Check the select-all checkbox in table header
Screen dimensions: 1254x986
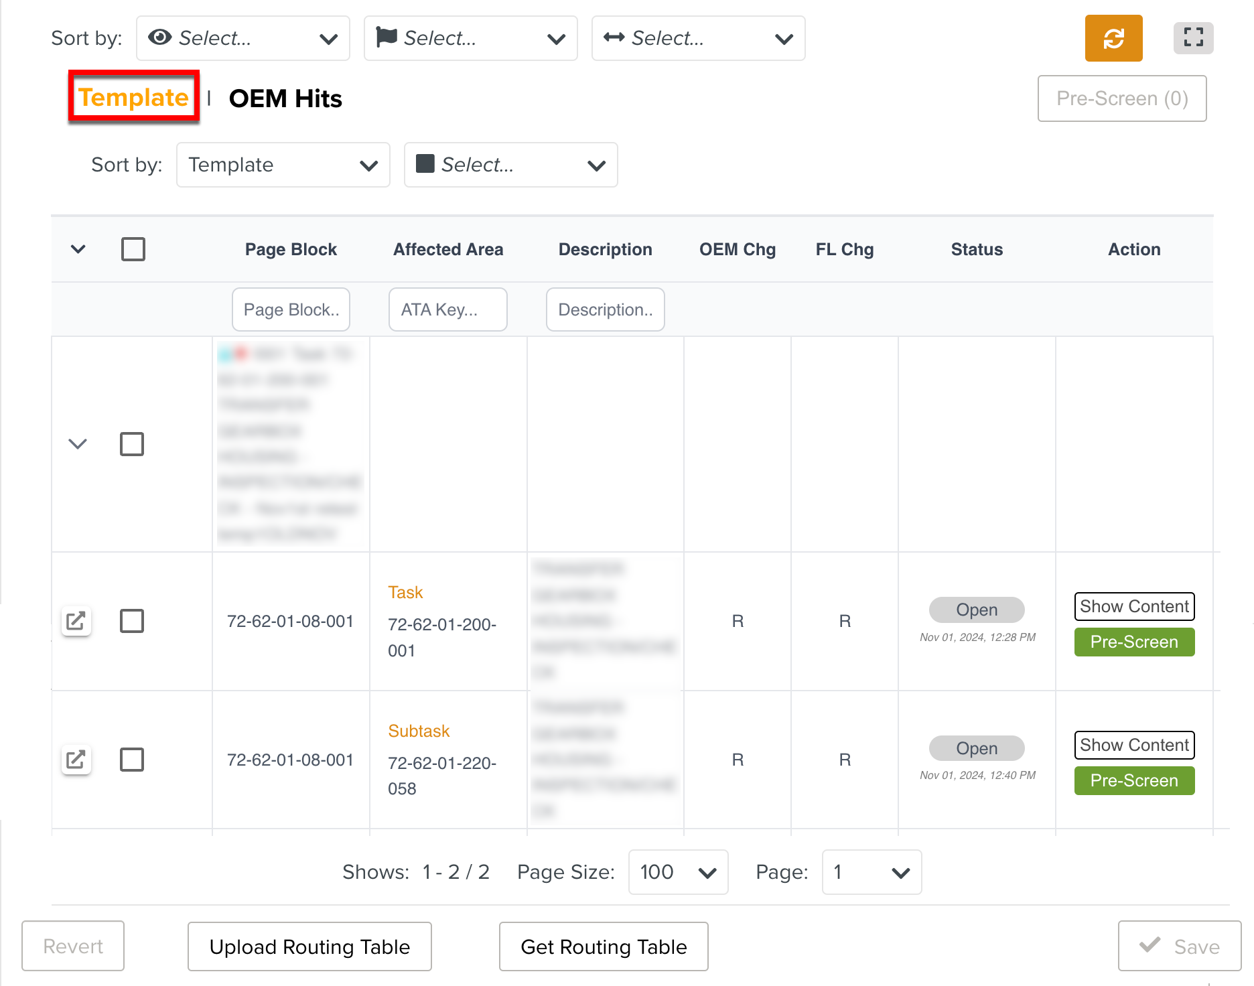point(133,249)
